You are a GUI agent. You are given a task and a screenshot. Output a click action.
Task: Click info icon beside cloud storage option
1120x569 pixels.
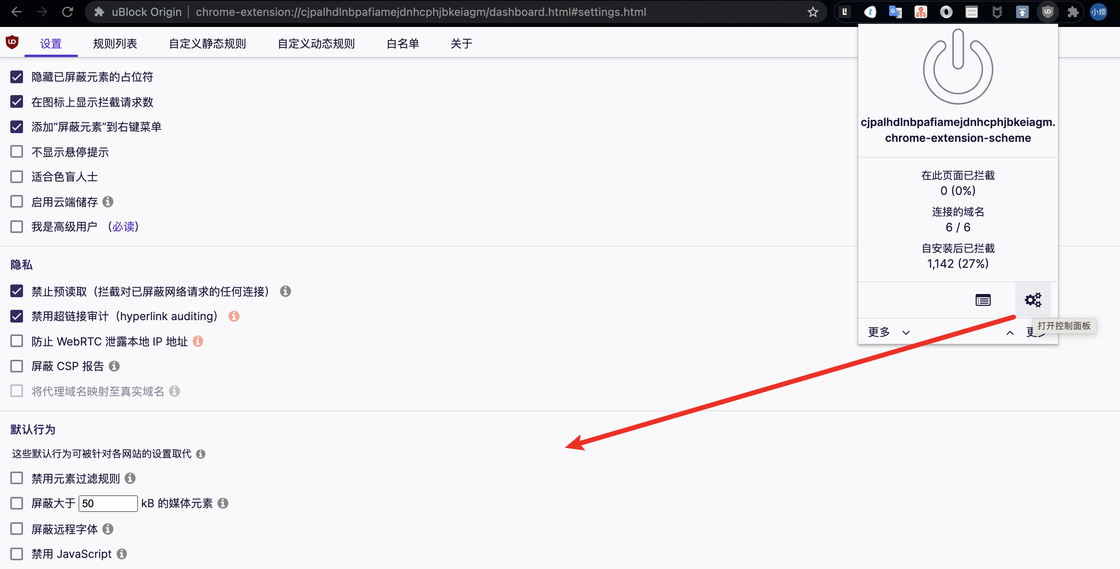pos(108,202)
